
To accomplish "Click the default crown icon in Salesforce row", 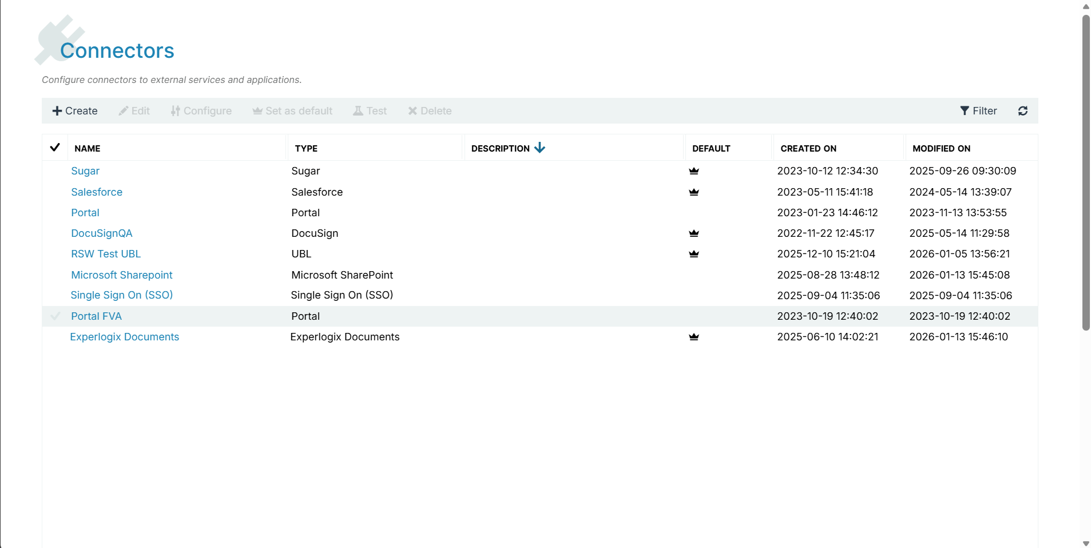I will point(694,192).
